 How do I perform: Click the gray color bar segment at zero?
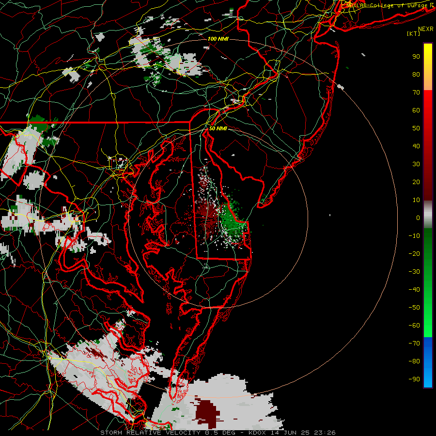pyautogui.click(x=428, y=215)
